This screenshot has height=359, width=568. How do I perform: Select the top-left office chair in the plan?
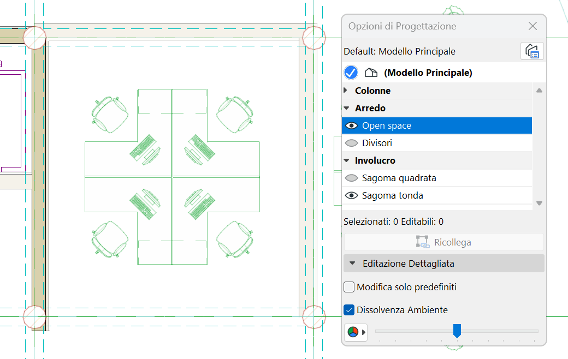pos(109,115)
